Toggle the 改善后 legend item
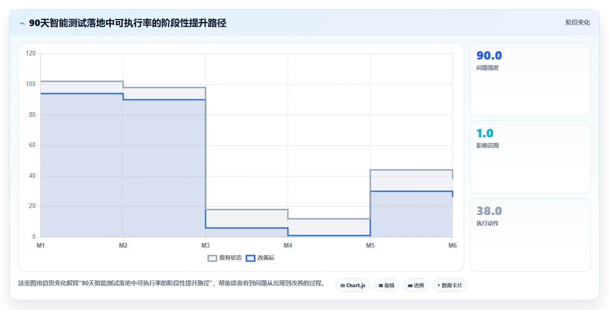 coord(260,258)
